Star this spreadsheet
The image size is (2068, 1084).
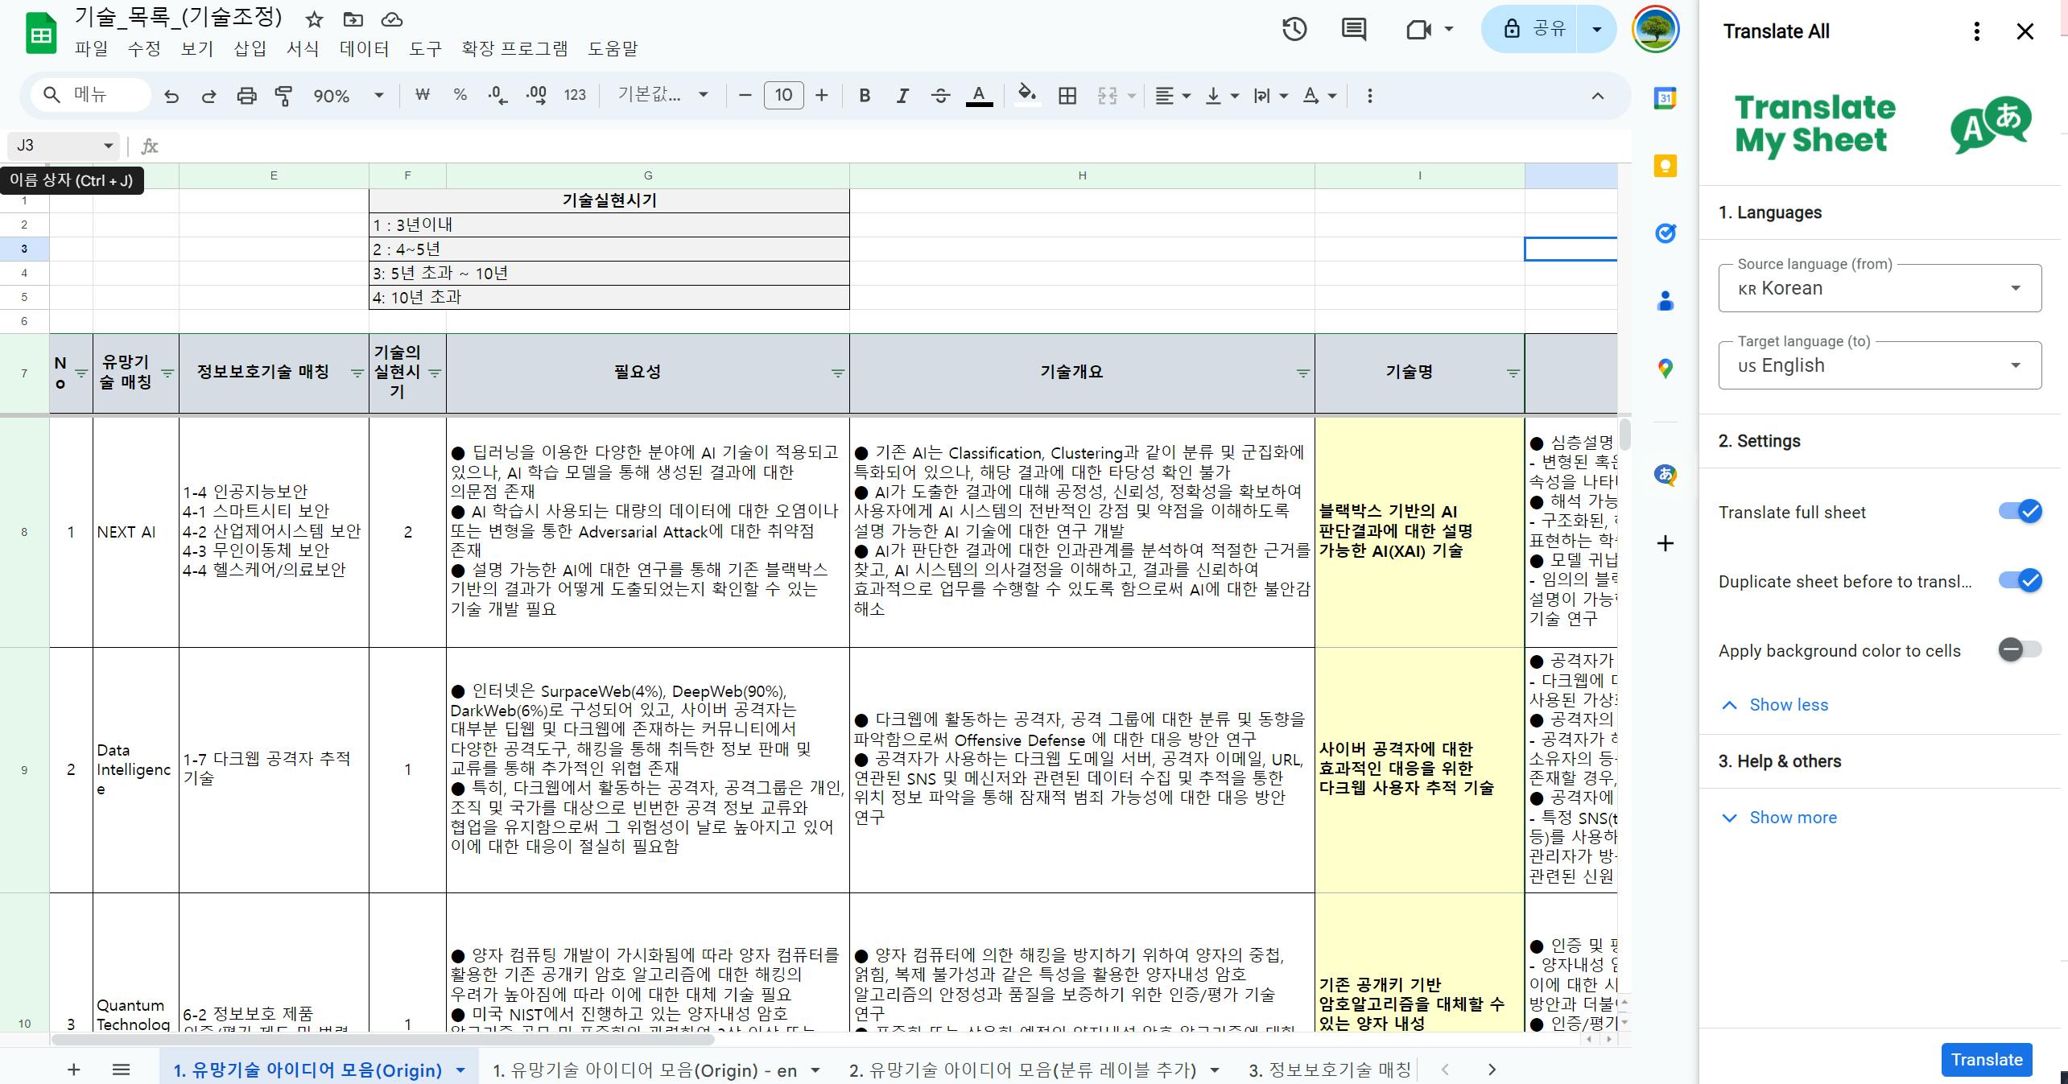click(x=315, y=19)
